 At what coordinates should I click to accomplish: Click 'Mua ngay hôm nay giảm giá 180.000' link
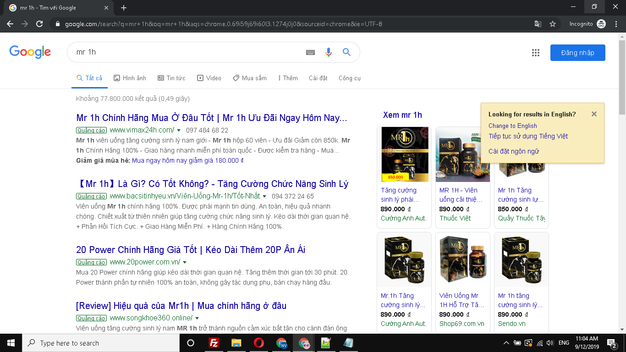point(188,160)
